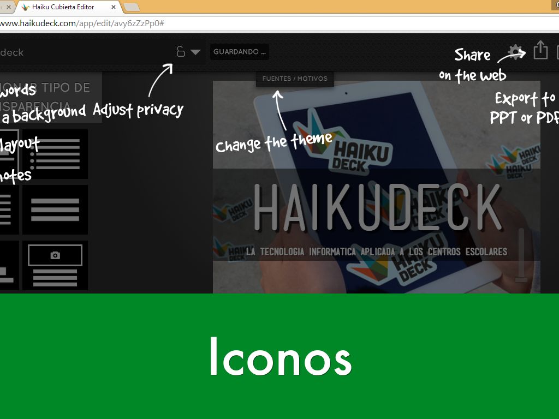Select the bulleted list slide layout
The image size is (559, 419).
pos(55,154)
